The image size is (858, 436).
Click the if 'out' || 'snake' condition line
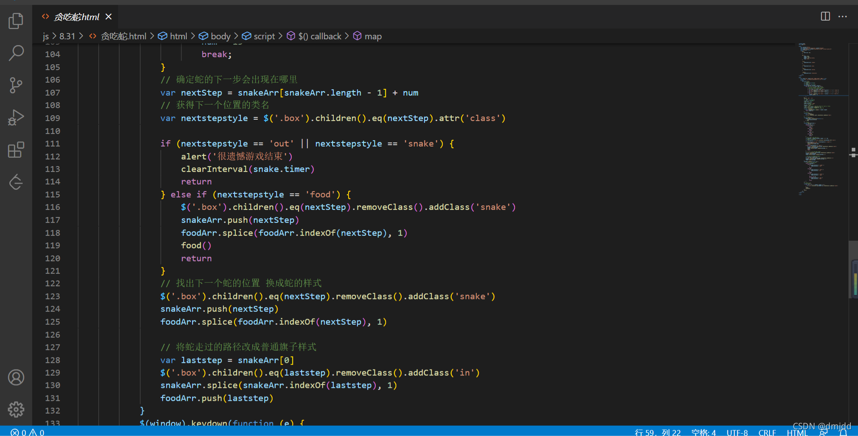[x=307, y=143]
